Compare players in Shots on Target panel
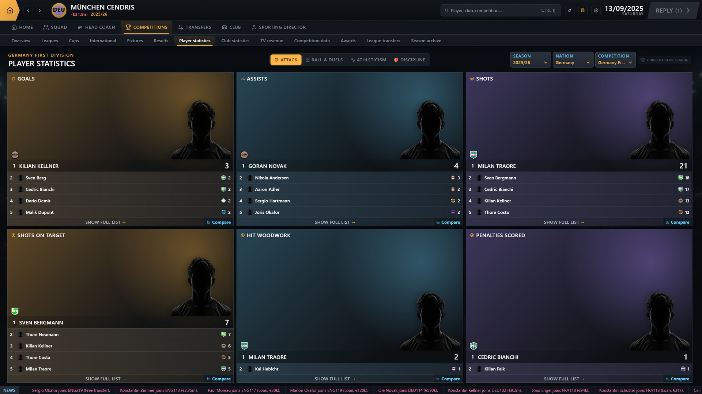 (x=219, y=379)
